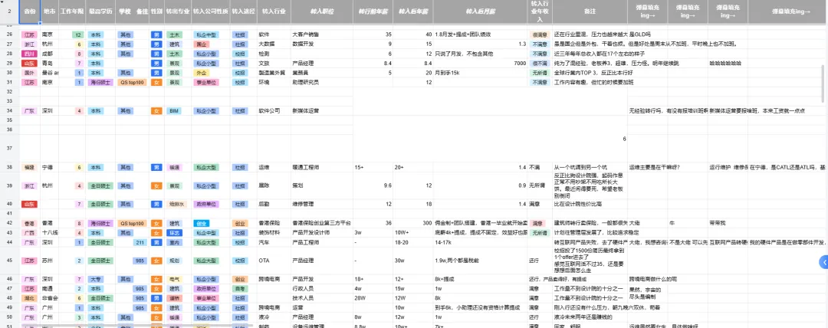Click the 211 school tag in row 44
828x328 pixels.
[140, 242]
